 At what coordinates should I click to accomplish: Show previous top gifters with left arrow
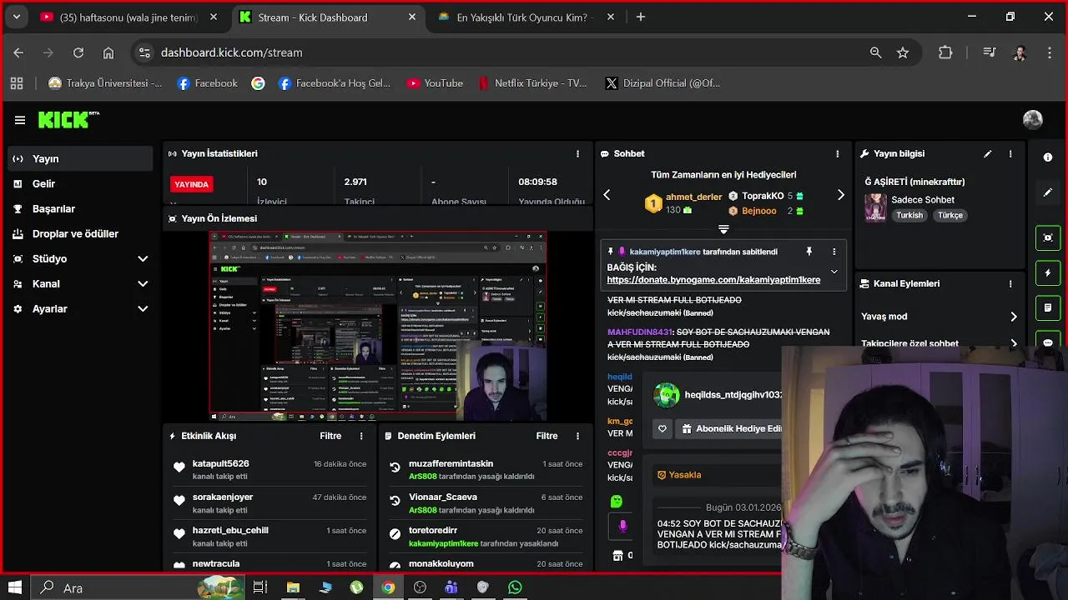click(x=607, y=195)
